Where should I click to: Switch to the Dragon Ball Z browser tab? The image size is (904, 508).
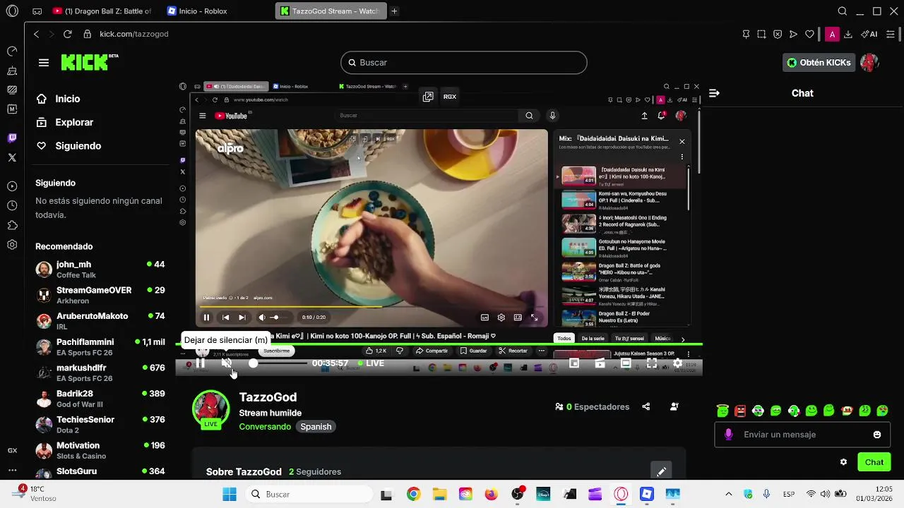click(103, 11)
